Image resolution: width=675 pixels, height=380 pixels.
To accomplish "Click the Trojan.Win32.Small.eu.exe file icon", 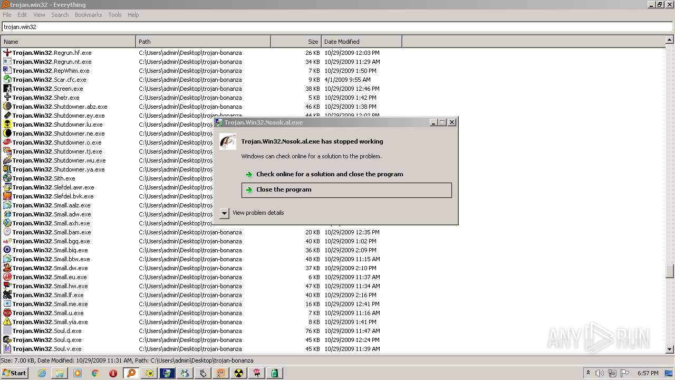I will (7, 277).
